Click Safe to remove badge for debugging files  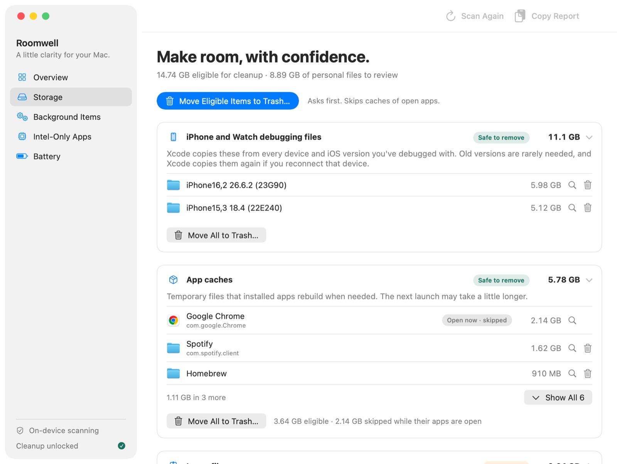(501, 138)
